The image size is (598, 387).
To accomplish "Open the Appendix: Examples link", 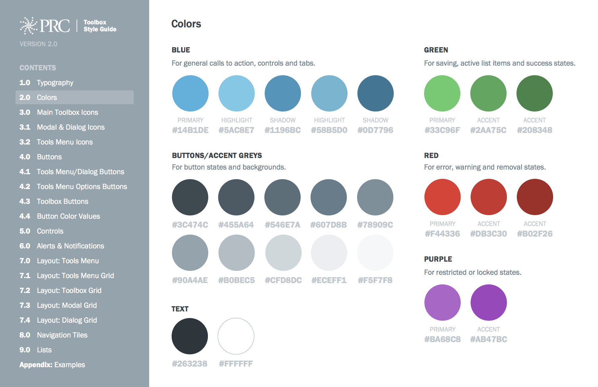I will (52, 365).
